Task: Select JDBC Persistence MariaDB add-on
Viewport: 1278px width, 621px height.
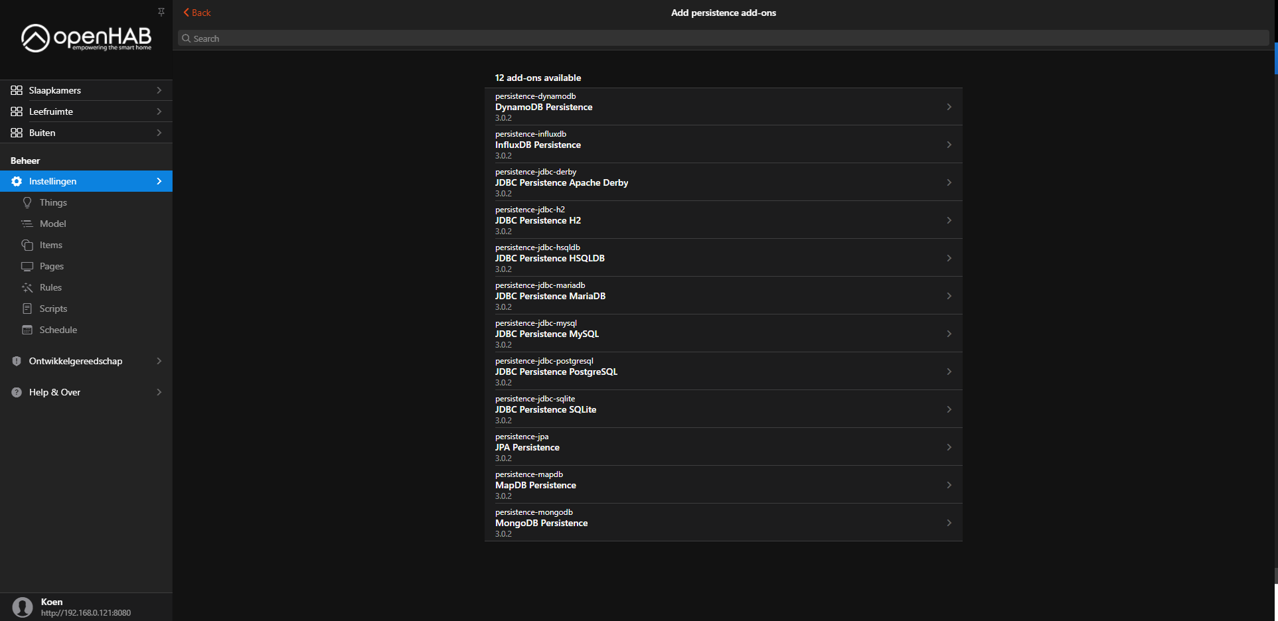Action: [x=724, y=296]
